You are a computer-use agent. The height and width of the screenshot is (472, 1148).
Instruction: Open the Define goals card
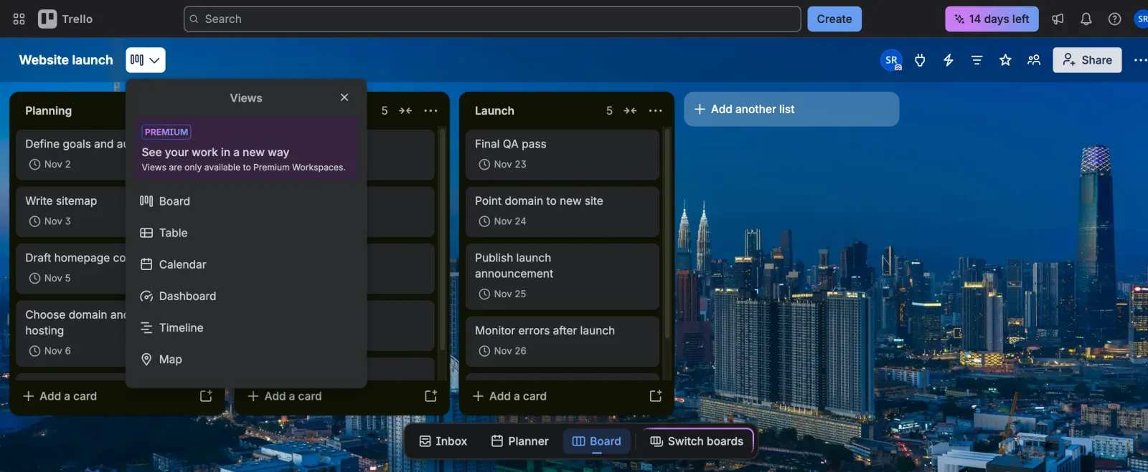coord(71,154)
